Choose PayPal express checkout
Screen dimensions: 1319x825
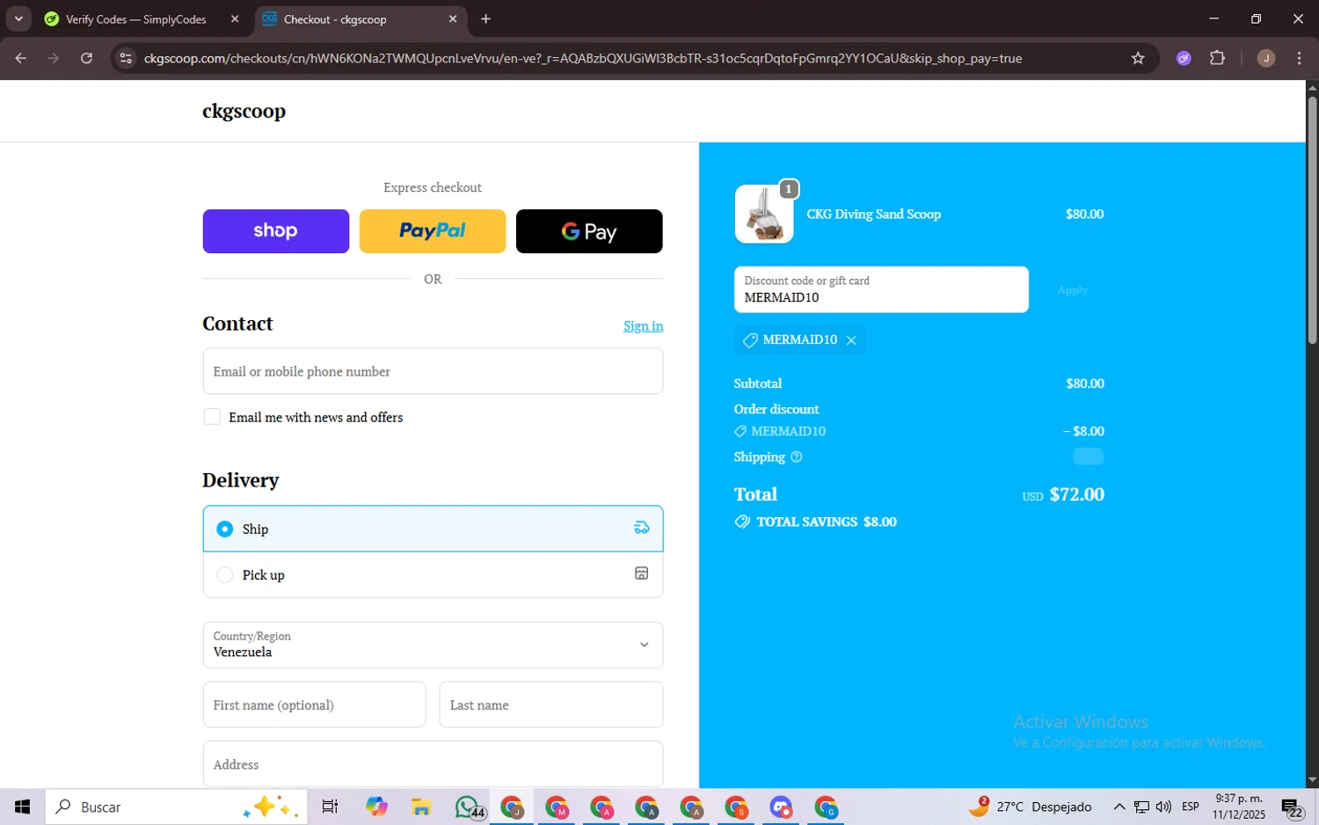(x=433, y=231)
